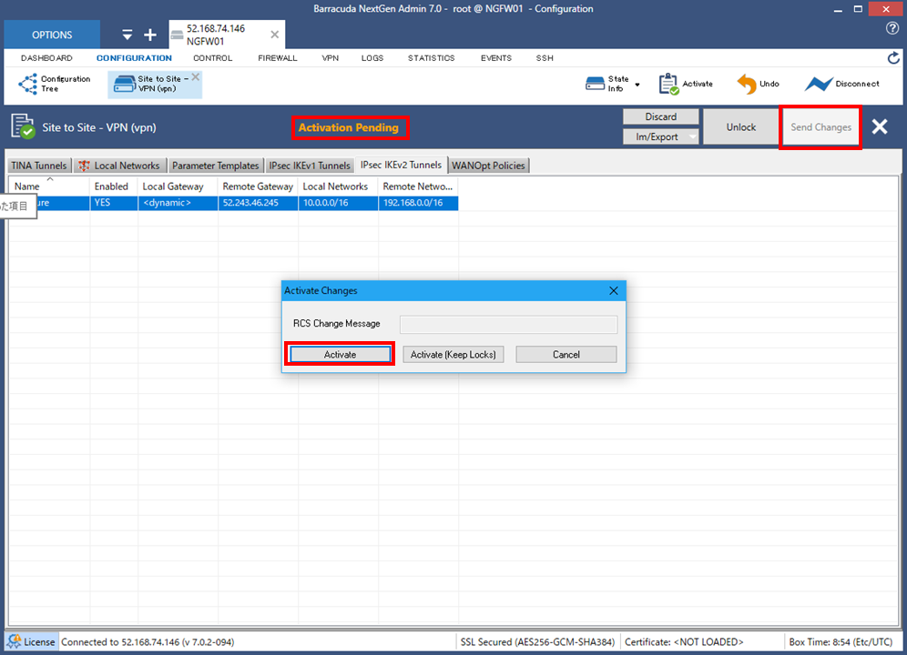Refresh using the circular arrow icon
907x655 pixels.
[893, 58]
